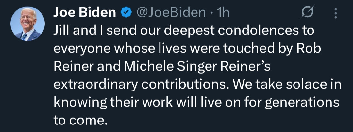This screenshot has width=353, height=132.
Task: Click the closing words "to come."
Action: click(x=80, y=121)
